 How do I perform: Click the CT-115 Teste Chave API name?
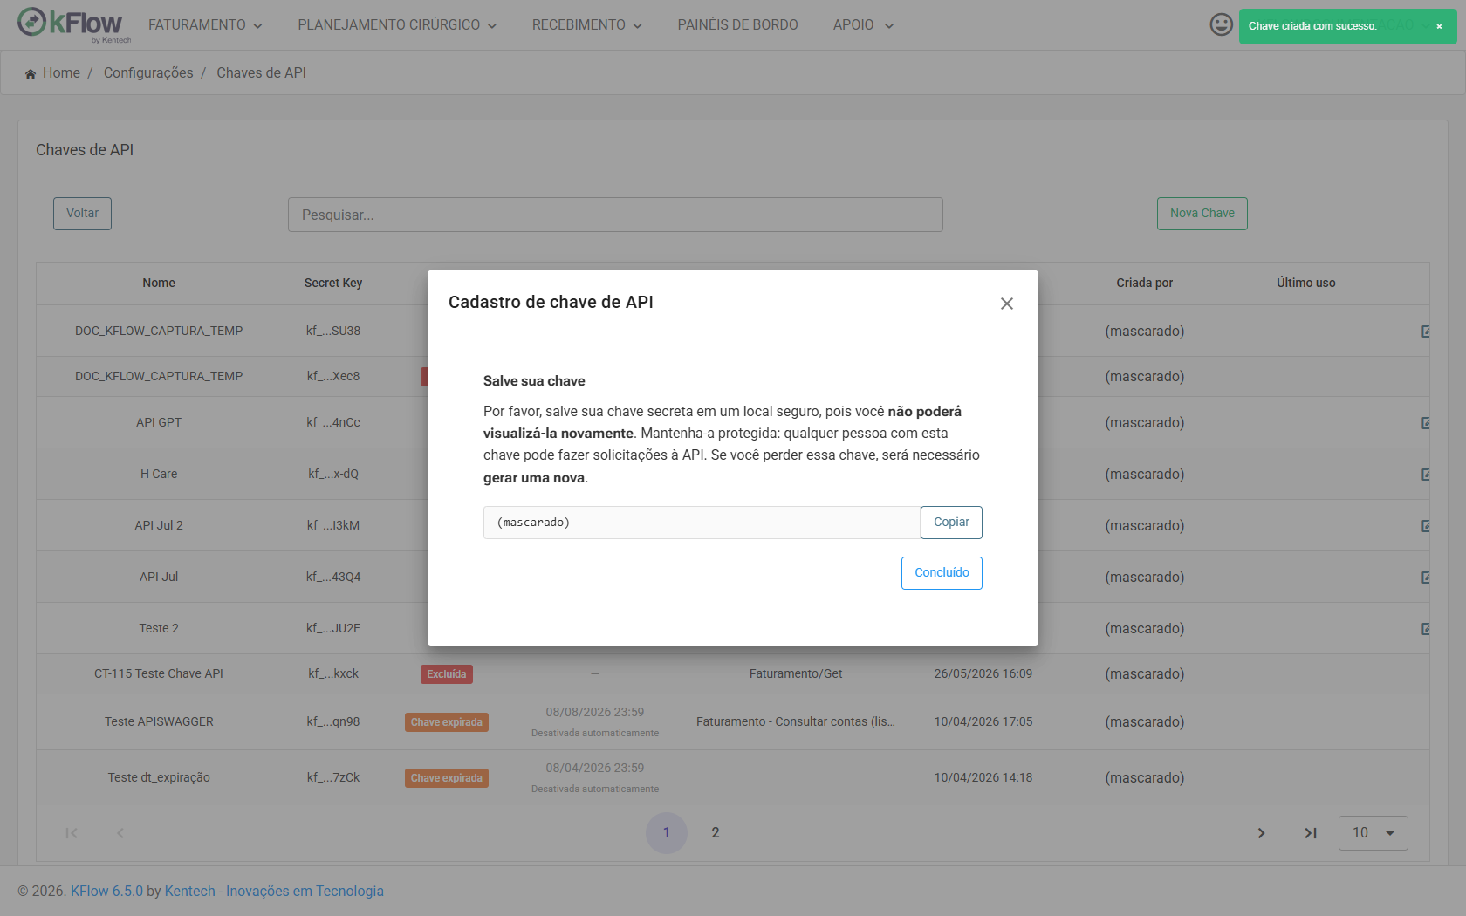tap(159, 674)
